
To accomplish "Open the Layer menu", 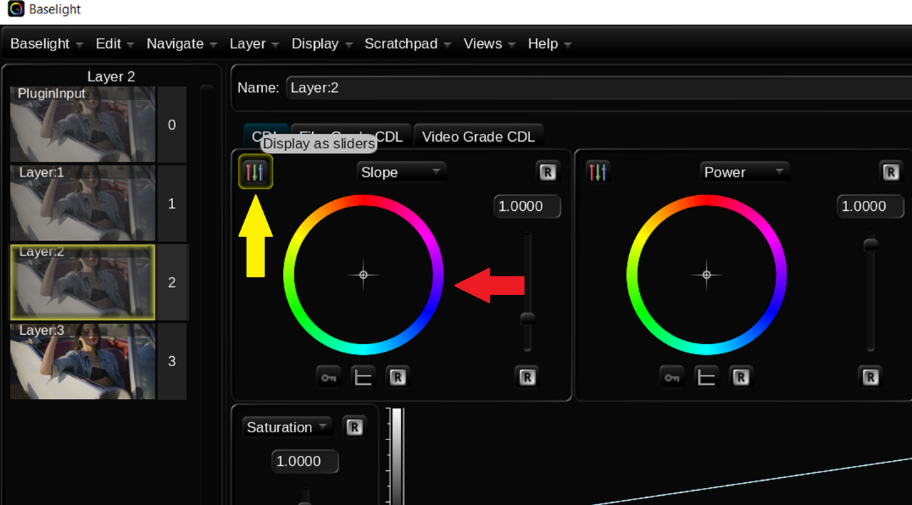I will [254, 43].
